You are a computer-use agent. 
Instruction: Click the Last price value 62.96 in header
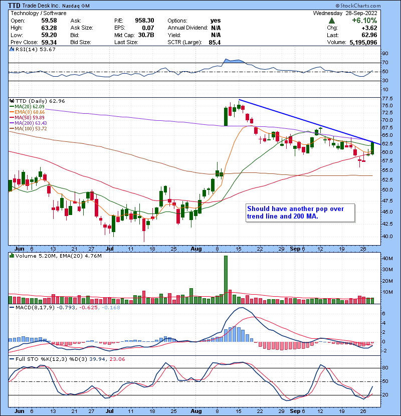(369, 35)
